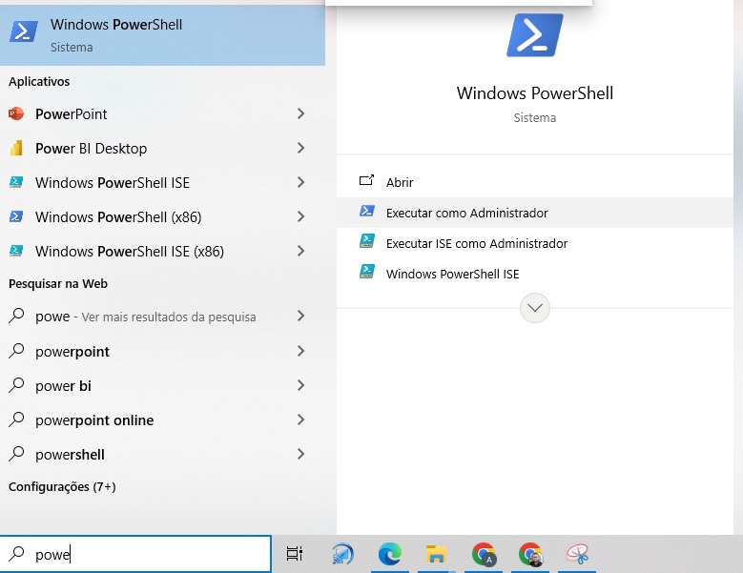
Task: Click the magnifier icon beside 'powerpoint online'
Action: point(16,420)
